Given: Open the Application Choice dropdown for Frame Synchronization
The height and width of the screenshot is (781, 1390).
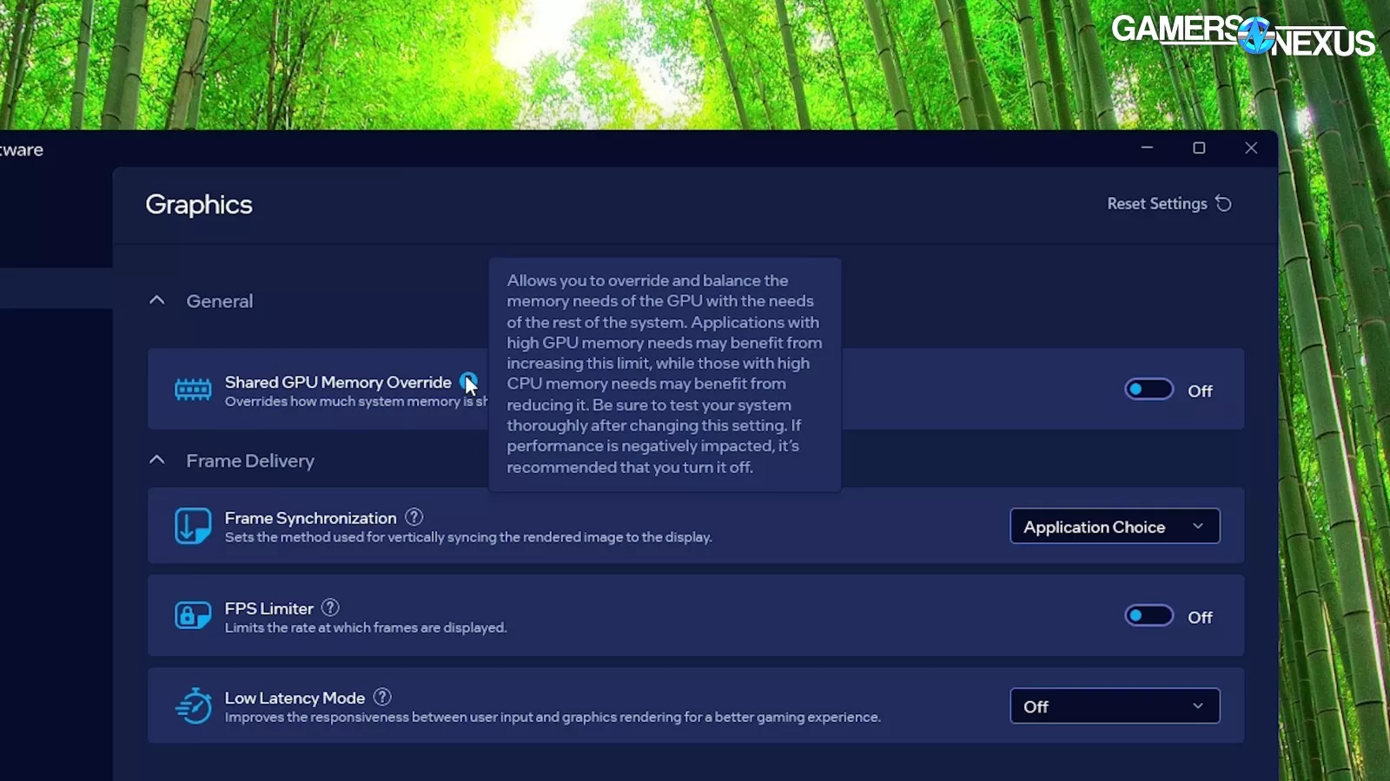Looking at the screenshot, I should pyautogui.click(x=1115, y=526).
